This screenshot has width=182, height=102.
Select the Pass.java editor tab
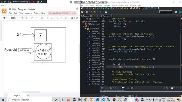pyautogui.click(x=106, y=16)
